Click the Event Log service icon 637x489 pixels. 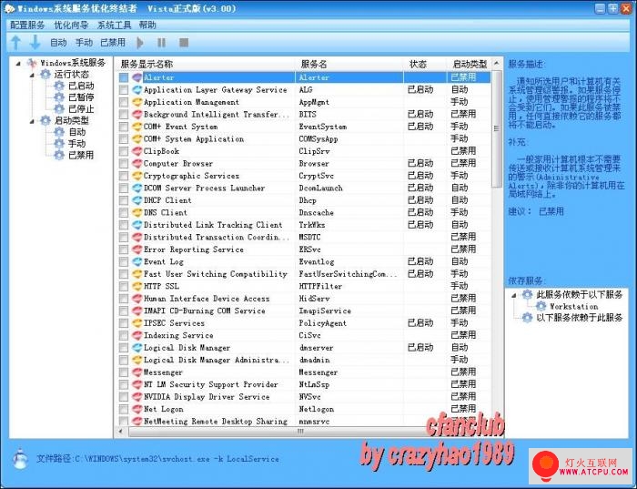[x=136, y=261]
